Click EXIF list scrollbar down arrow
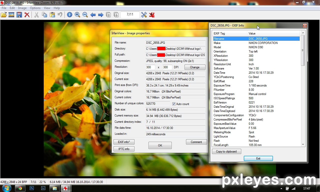This screenshot has width=320, height=192. click(x=303, y=144)
